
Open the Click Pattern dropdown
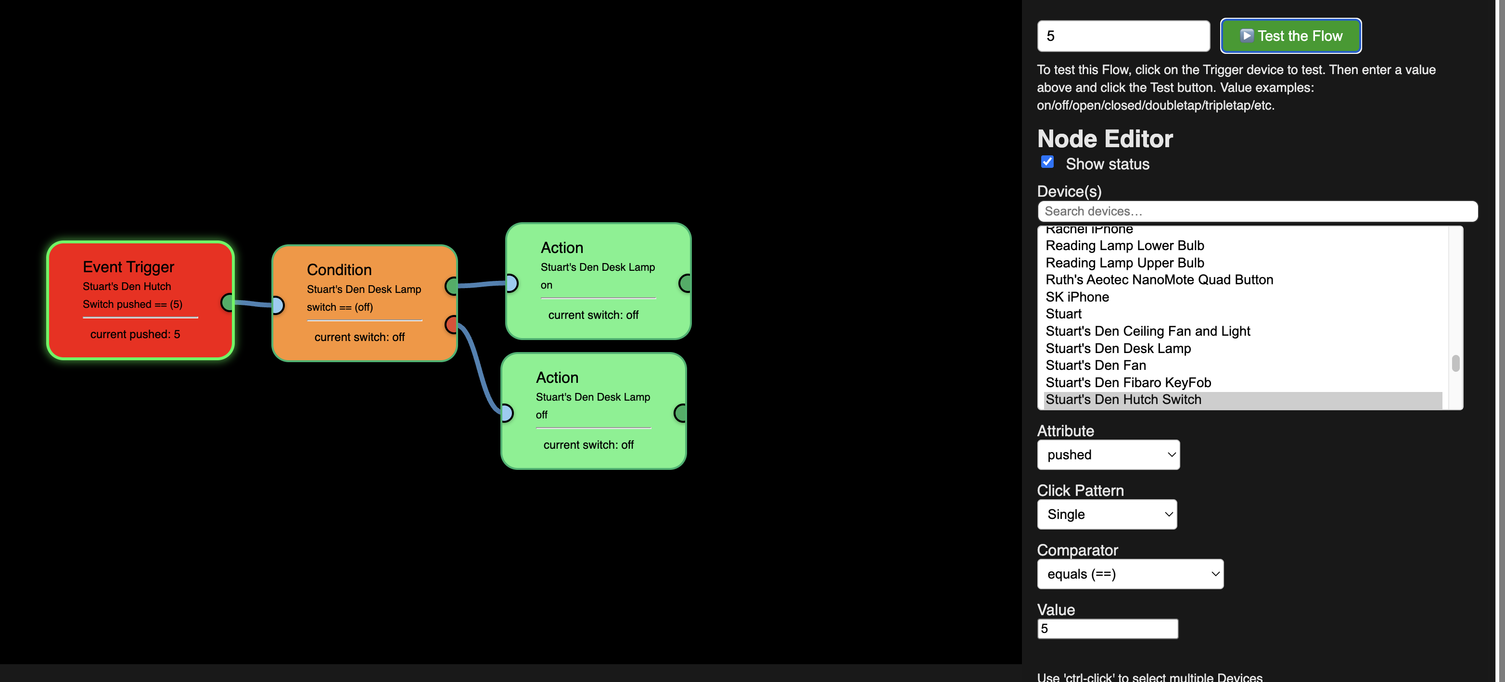(1107, 514)
